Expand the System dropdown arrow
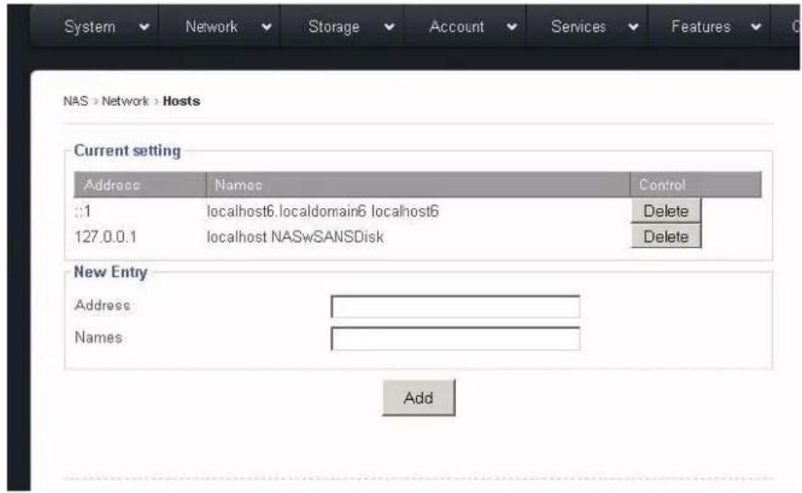Screen dimensions: 802x493 145,27
